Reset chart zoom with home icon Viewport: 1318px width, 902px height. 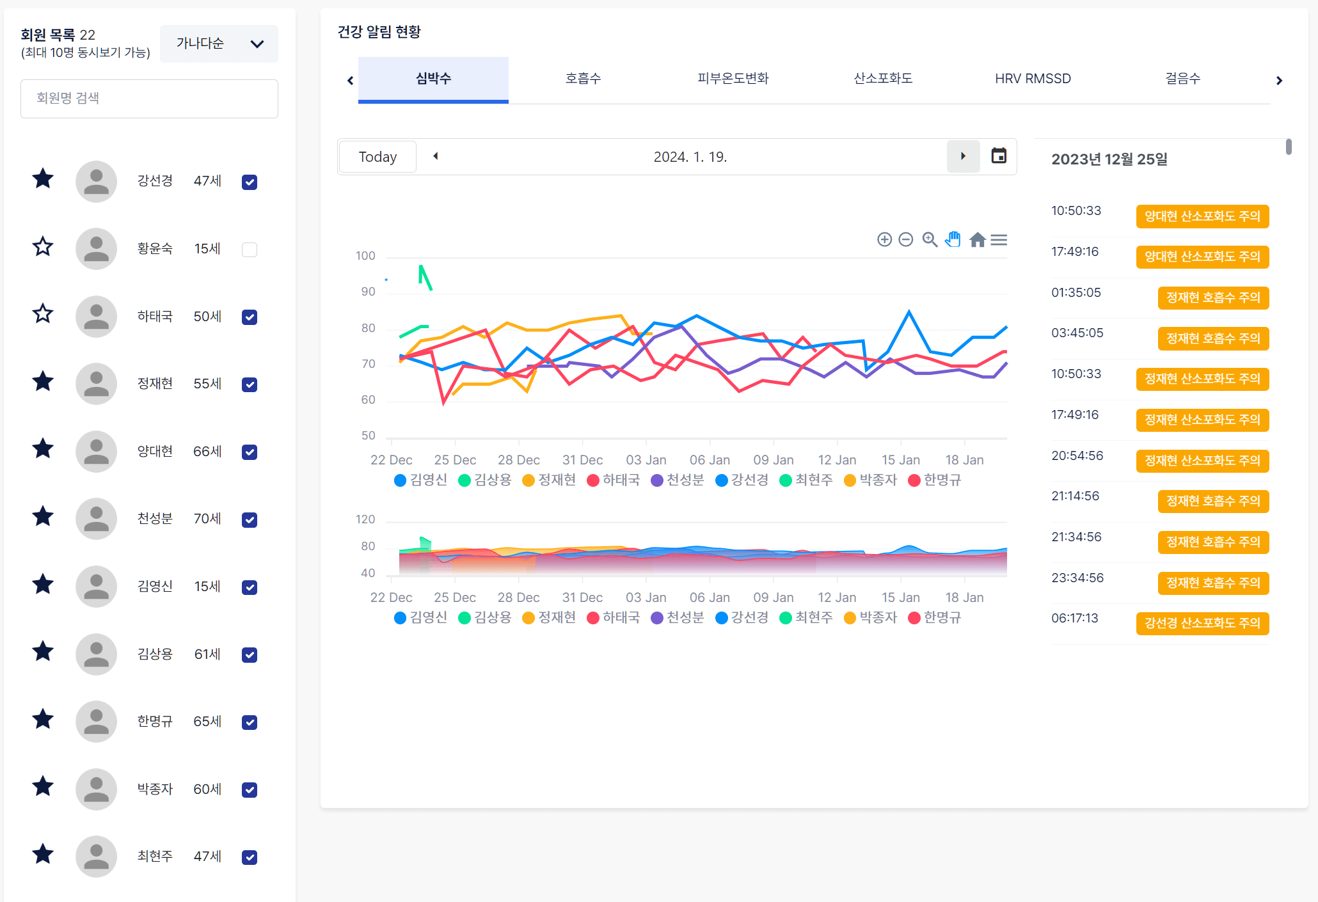coord(977,239)
